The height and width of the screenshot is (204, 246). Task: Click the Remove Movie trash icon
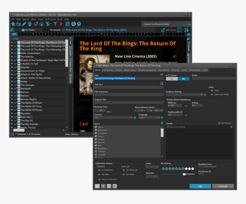(x=29, y=24)
